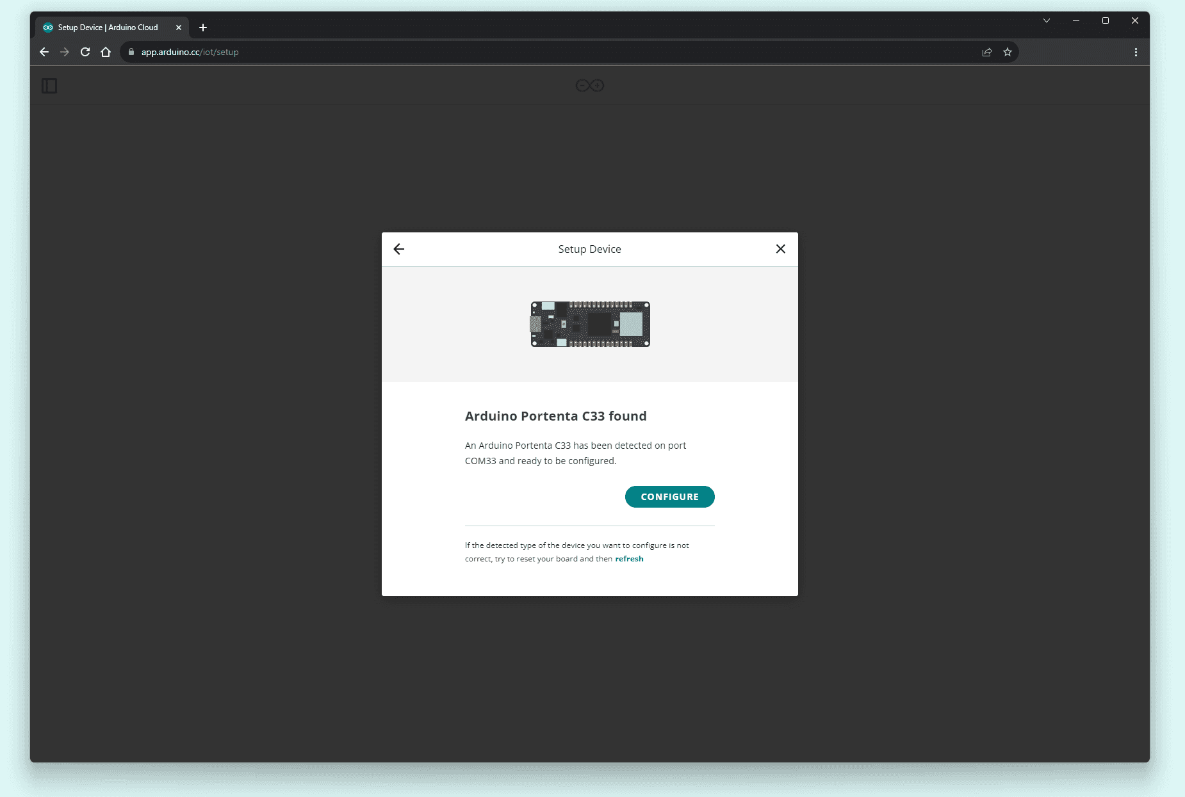Reload the page with the refresh icon
1185x797 pixels.
coord(85,52)
